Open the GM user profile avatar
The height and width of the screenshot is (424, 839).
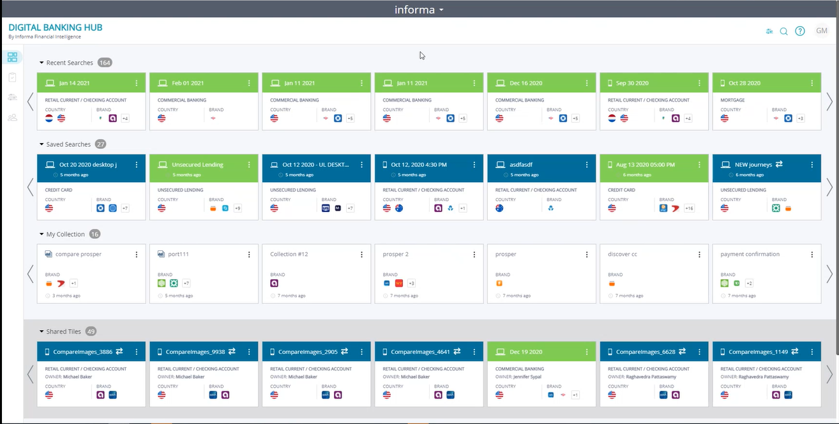click(x=821, y=31)
